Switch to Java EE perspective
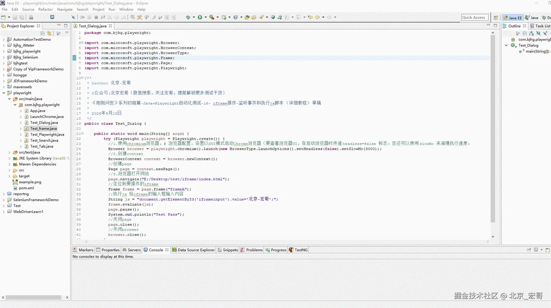The width and height of the screenshot is (551, 308). (x=512, y=18)
